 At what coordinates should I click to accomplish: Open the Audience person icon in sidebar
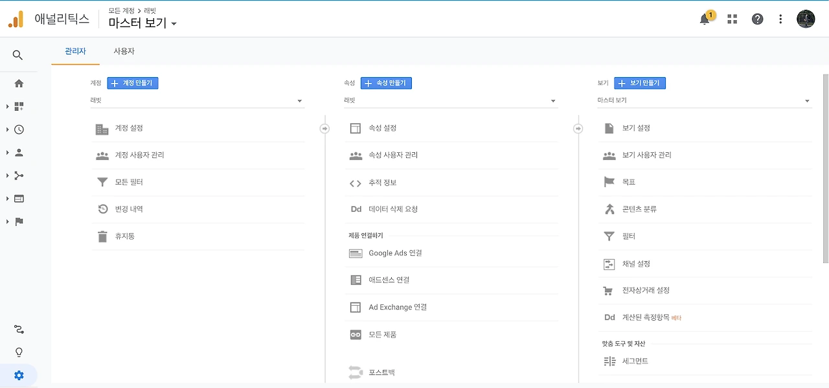[19, 153]
